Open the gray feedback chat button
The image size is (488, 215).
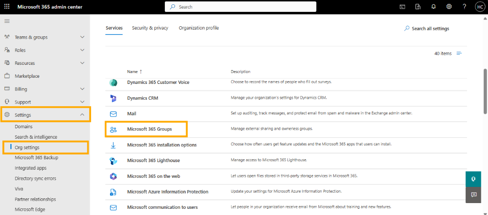click(474, 195)
